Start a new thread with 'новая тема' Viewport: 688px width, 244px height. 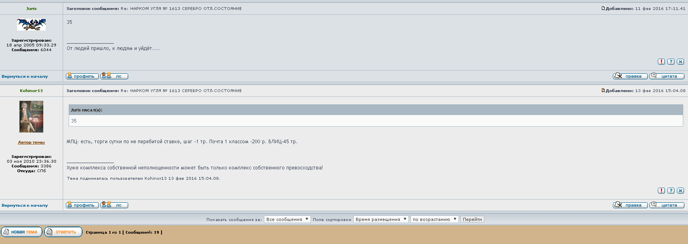click(x=21, y=232)
